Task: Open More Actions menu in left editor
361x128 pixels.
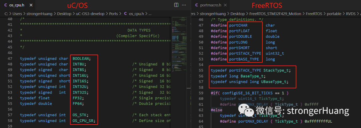Action: [x=184, y=5]
